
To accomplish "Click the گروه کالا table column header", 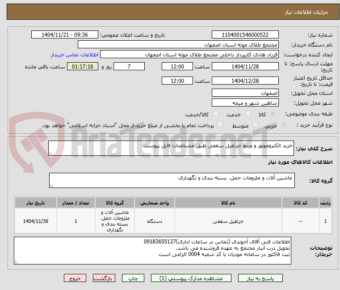I will coord(115,203).
